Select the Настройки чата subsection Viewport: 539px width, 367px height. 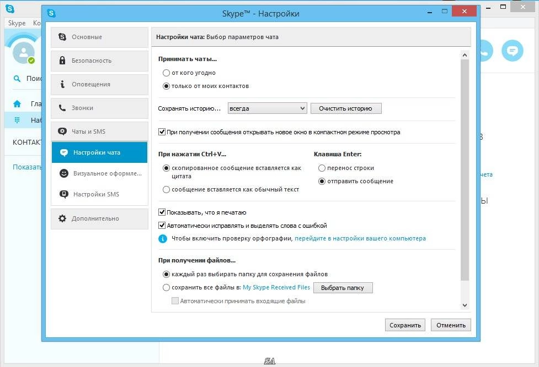99,152
